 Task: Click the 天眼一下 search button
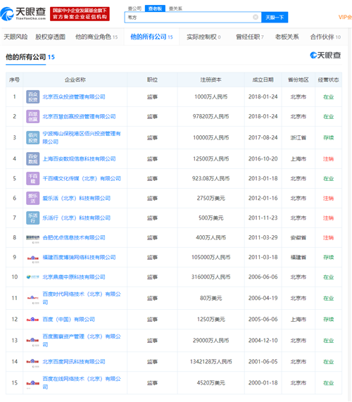[x=275, y=17]
